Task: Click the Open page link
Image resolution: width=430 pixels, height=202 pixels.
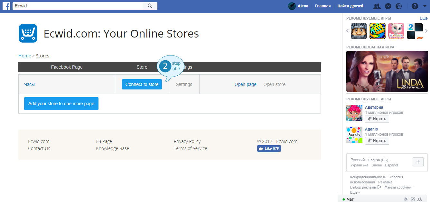Action: click(246, 84)
